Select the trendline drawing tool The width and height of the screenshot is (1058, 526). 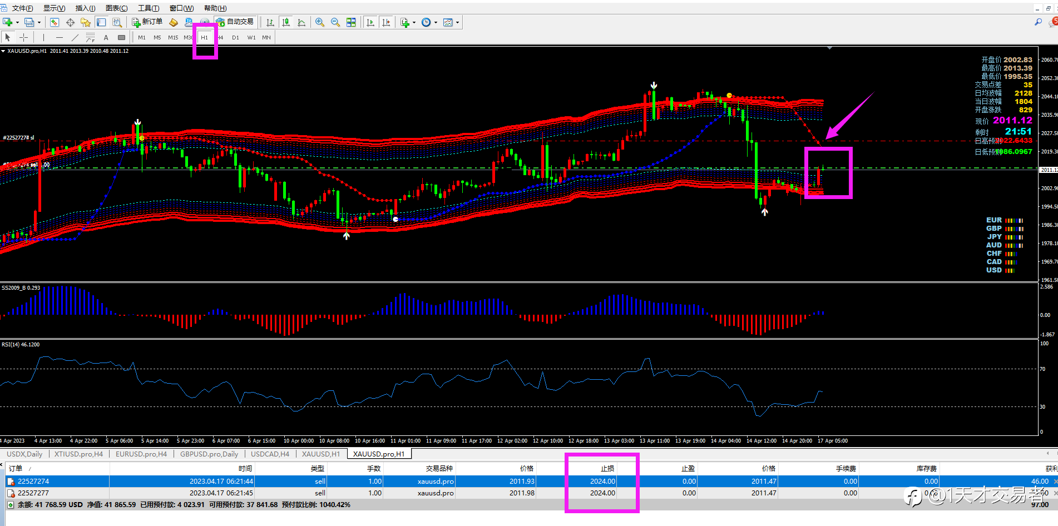[x=75, y=37]
